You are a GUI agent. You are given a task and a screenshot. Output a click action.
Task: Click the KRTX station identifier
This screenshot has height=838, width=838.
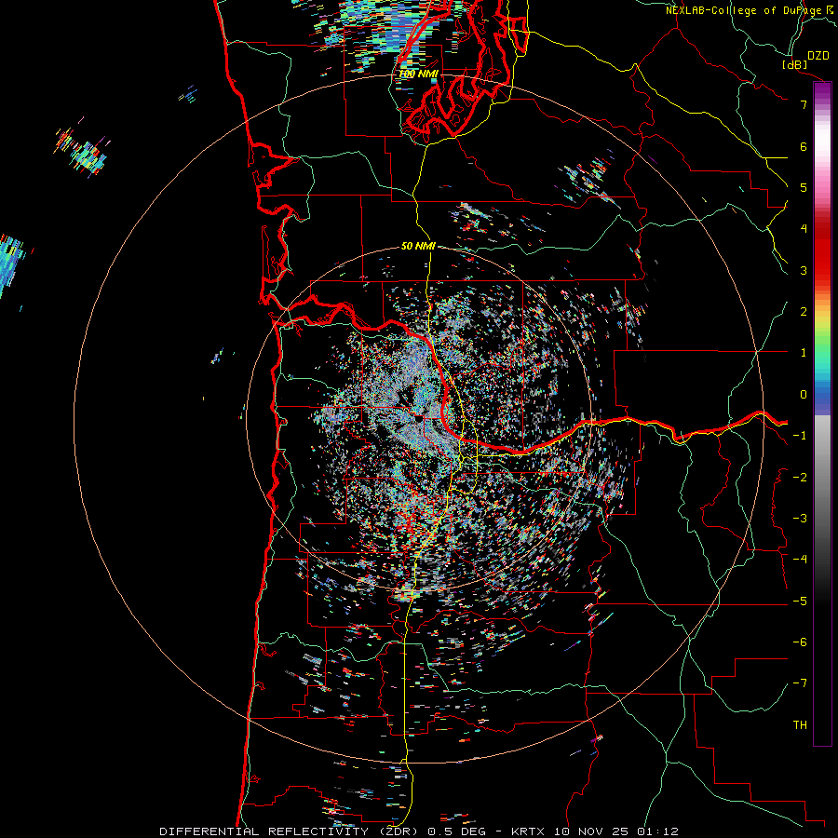tap(528, 831)
